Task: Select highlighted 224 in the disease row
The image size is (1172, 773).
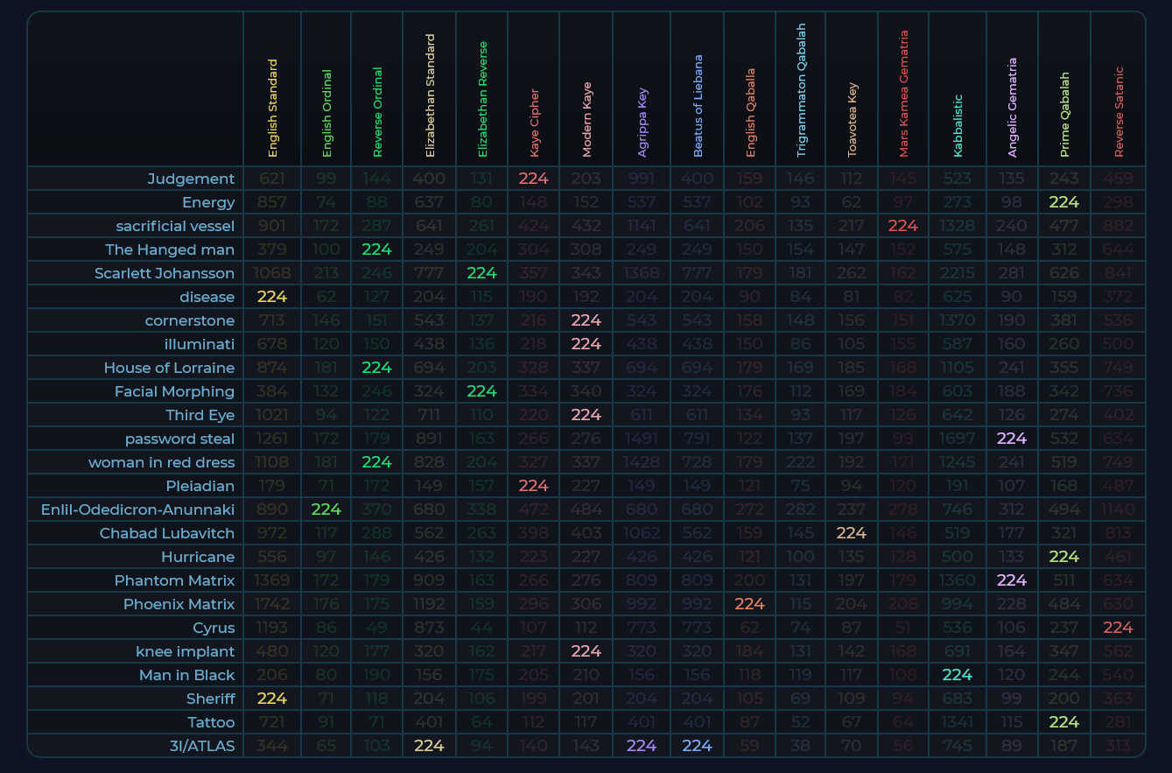Action: [272, 297]
